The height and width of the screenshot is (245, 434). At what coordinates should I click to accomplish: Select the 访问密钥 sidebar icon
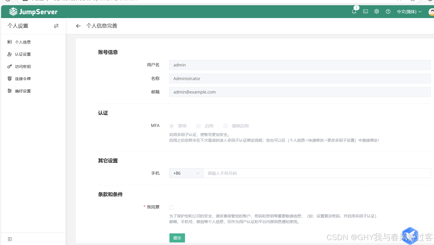point(10,66)
